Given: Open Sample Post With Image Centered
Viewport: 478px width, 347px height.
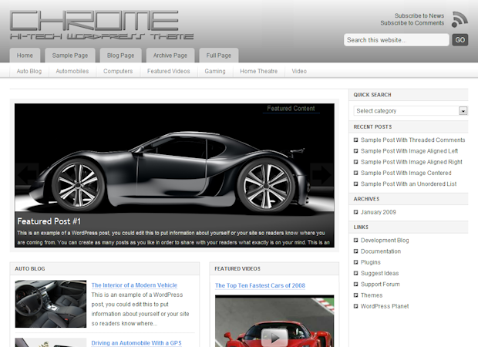Looking at the screenshot, I should pos(406,173).
